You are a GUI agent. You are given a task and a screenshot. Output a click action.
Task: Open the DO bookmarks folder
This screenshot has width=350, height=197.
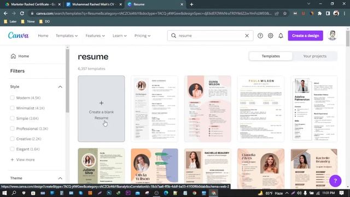pyautogui.click(x=44, y=21)
